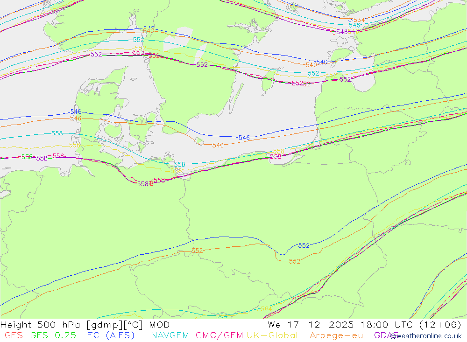Select the NAVGEM legend entry
Image resolution: width=467 pixels, height=342 pixels.
(170, 335)
